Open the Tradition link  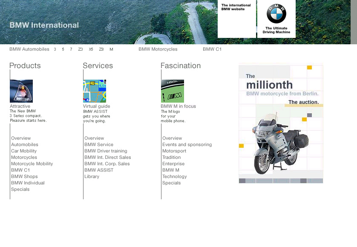(171, 157)
